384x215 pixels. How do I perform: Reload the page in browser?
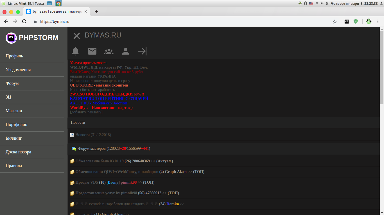24,22
